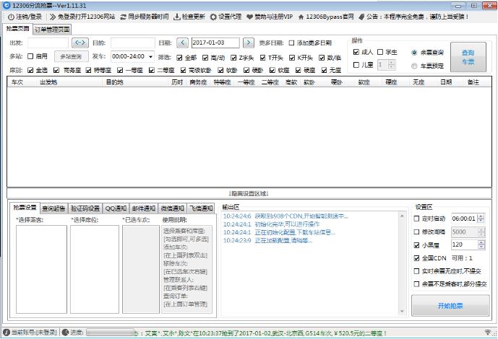Open 设置代理 proxy settings gear

point(213,16)
